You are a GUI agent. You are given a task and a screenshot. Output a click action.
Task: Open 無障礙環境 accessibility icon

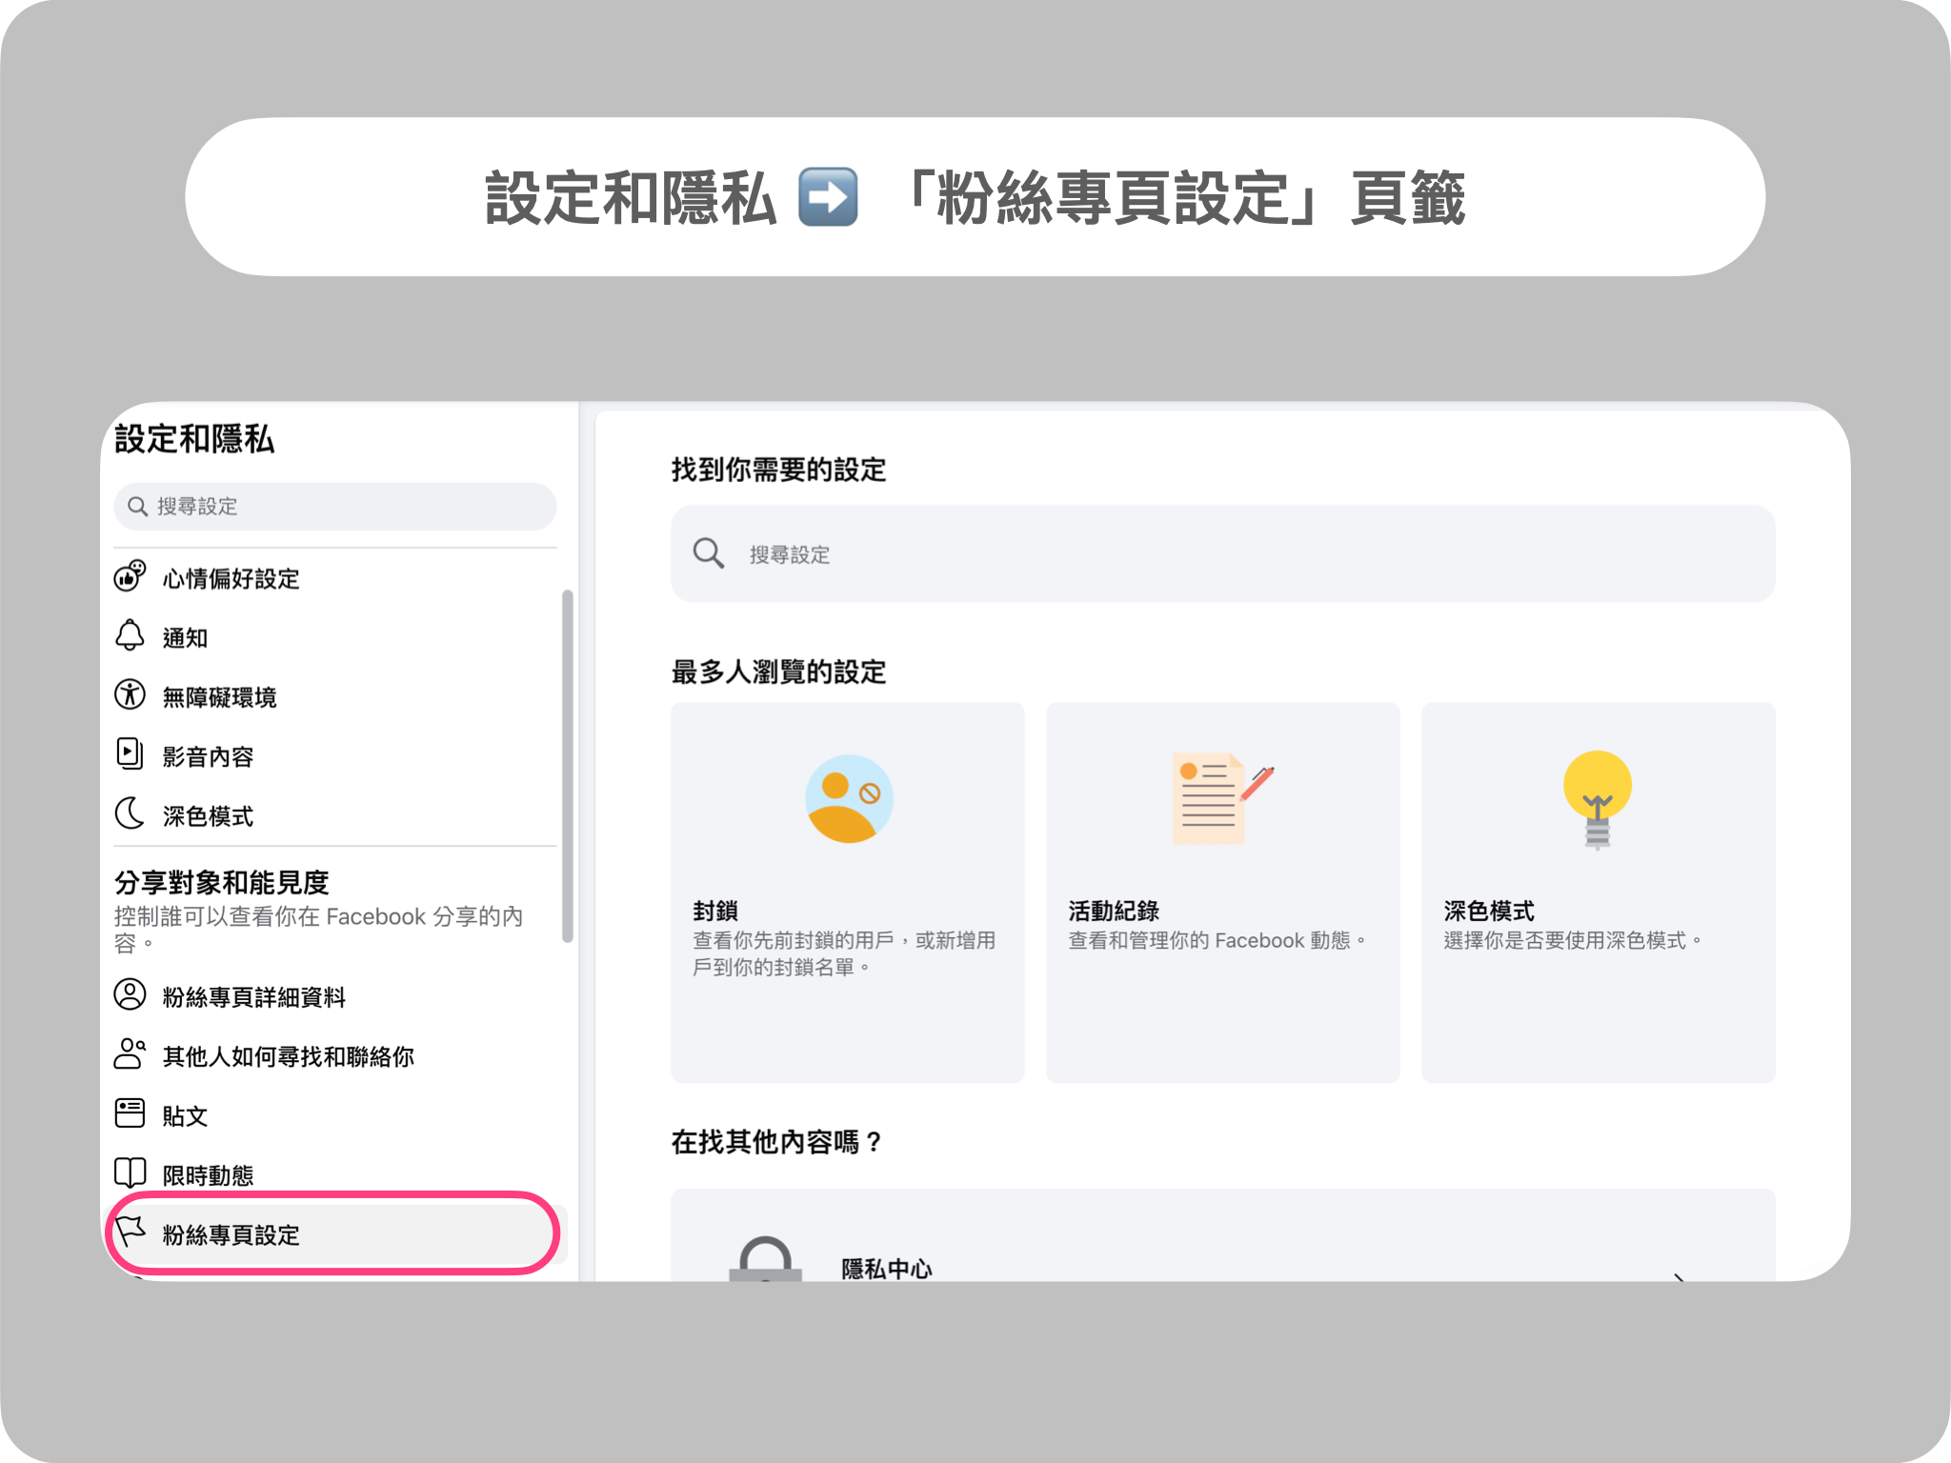132,697
